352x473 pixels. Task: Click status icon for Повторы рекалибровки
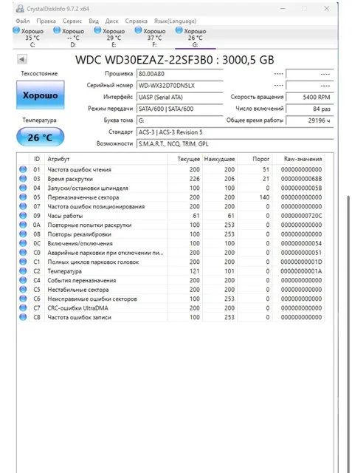point(23,234)
